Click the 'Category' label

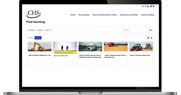pos(31,30)
